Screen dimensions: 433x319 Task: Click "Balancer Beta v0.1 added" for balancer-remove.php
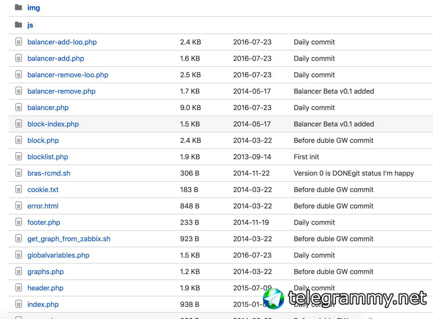tap(334, 91)
